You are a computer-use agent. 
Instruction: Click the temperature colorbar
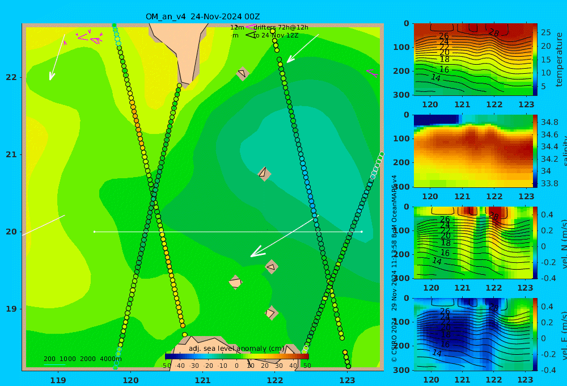click(535, 60)
